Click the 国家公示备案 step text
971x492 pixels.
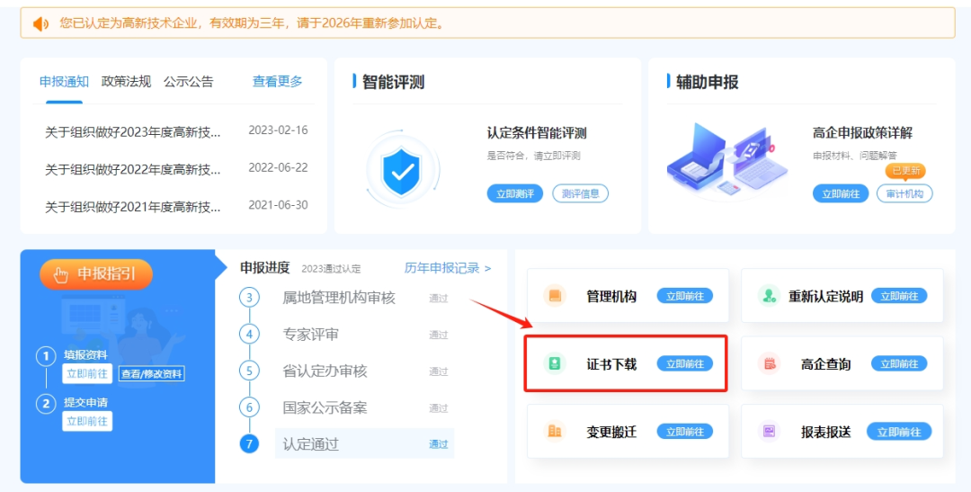325,407
